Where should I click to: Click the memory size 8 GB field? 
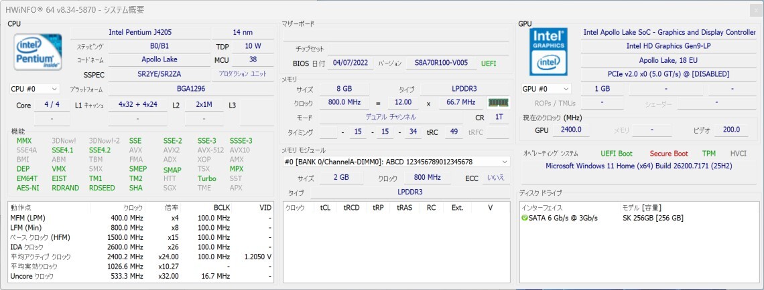[x=344, y=90]
